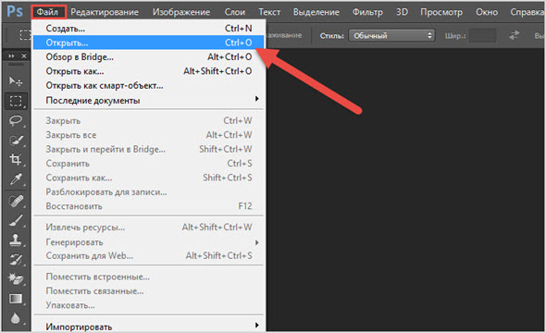Select the Healing Brush tool
This screenshot has width=546, height=333.
coord(16,201)
